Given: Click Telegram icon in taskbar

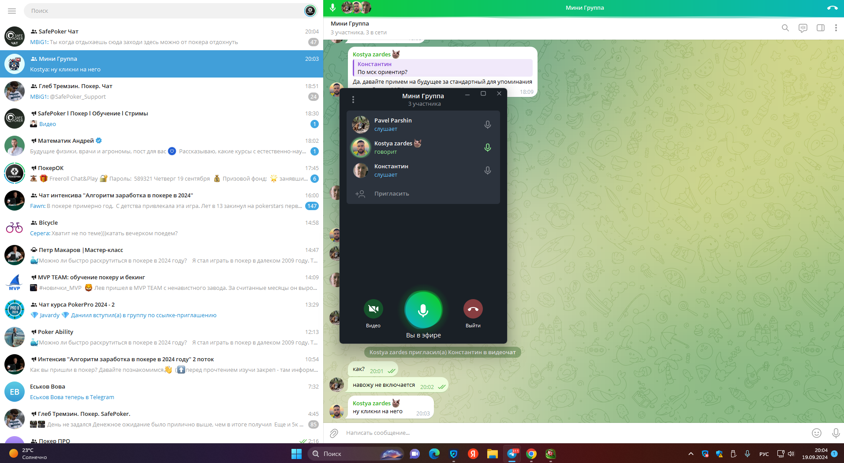Looking at the screenshot, I should pos(512,454).
